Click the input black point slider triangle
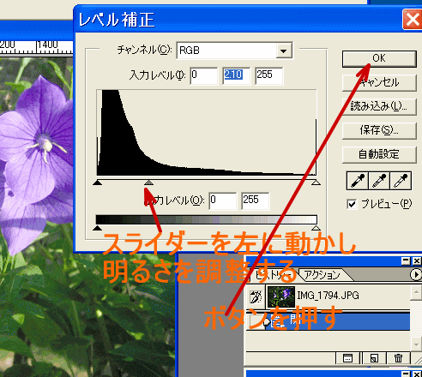This screenshot has width=422, height=377. pyautogui.click(x=98, y=183)
